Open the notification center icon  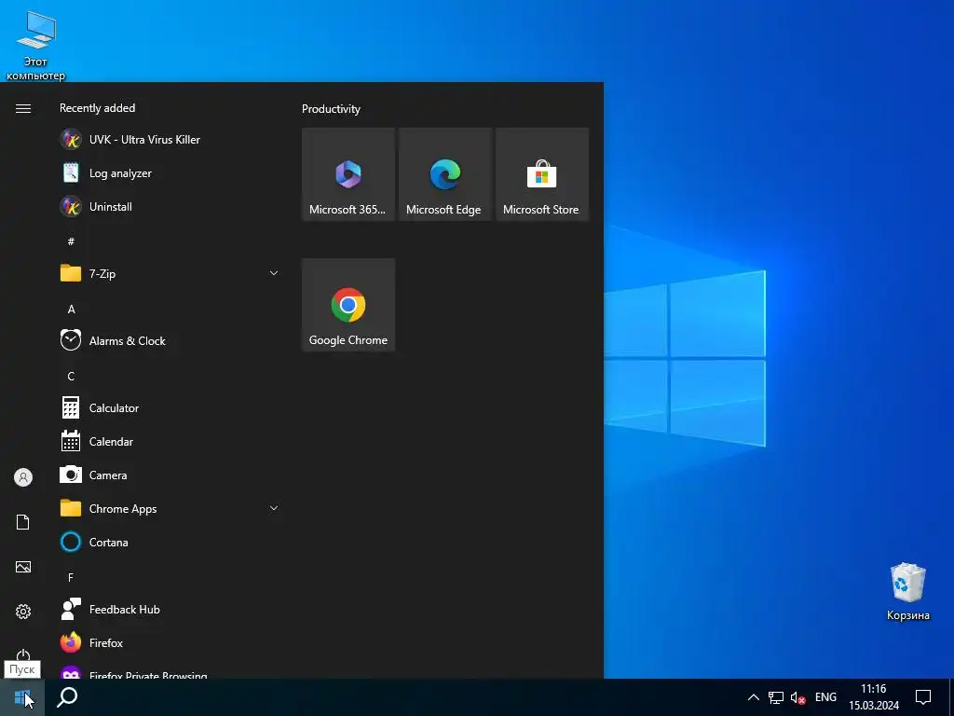923,697
